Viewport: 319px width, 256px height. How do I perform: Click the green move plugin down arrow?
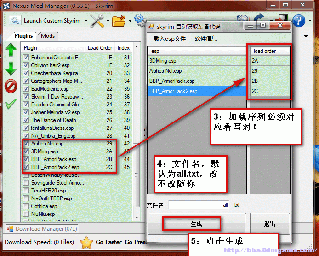11,68
